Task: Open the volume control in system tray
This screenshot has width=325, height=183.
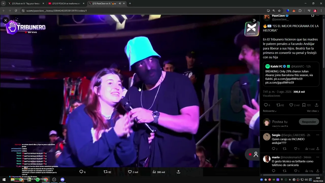Action: pyautogui.click(x=306, y=180)
